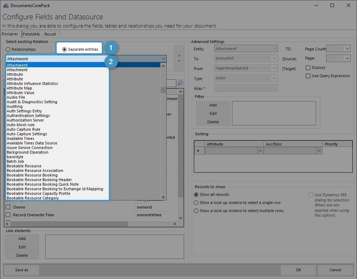Select Show all records option

[196, 194]
